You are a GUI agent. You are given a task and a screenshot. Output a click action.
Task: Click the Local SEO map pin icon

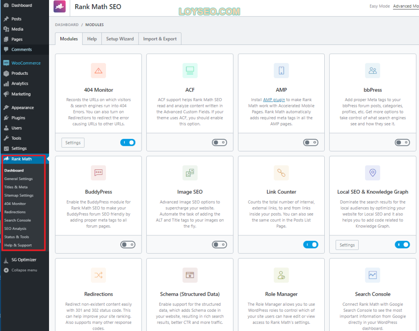tap(372, 172)
